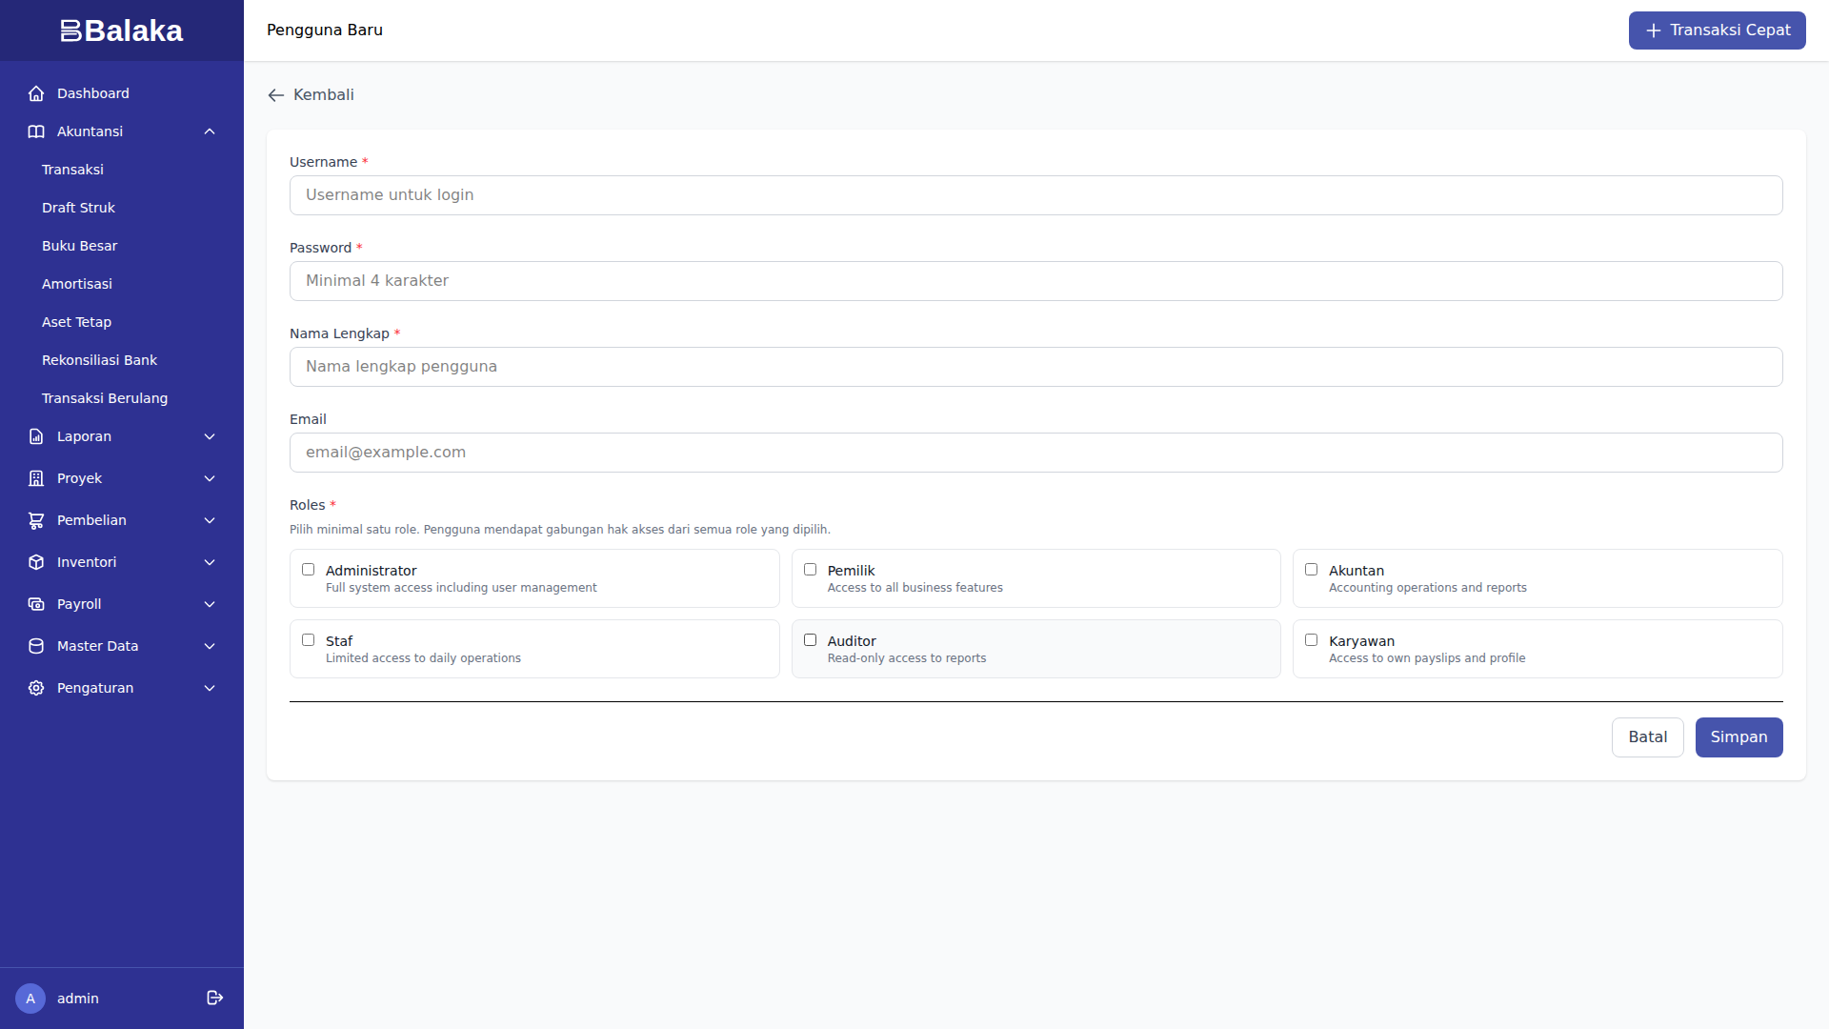Click the Dashboard home icon

(36, 93)
